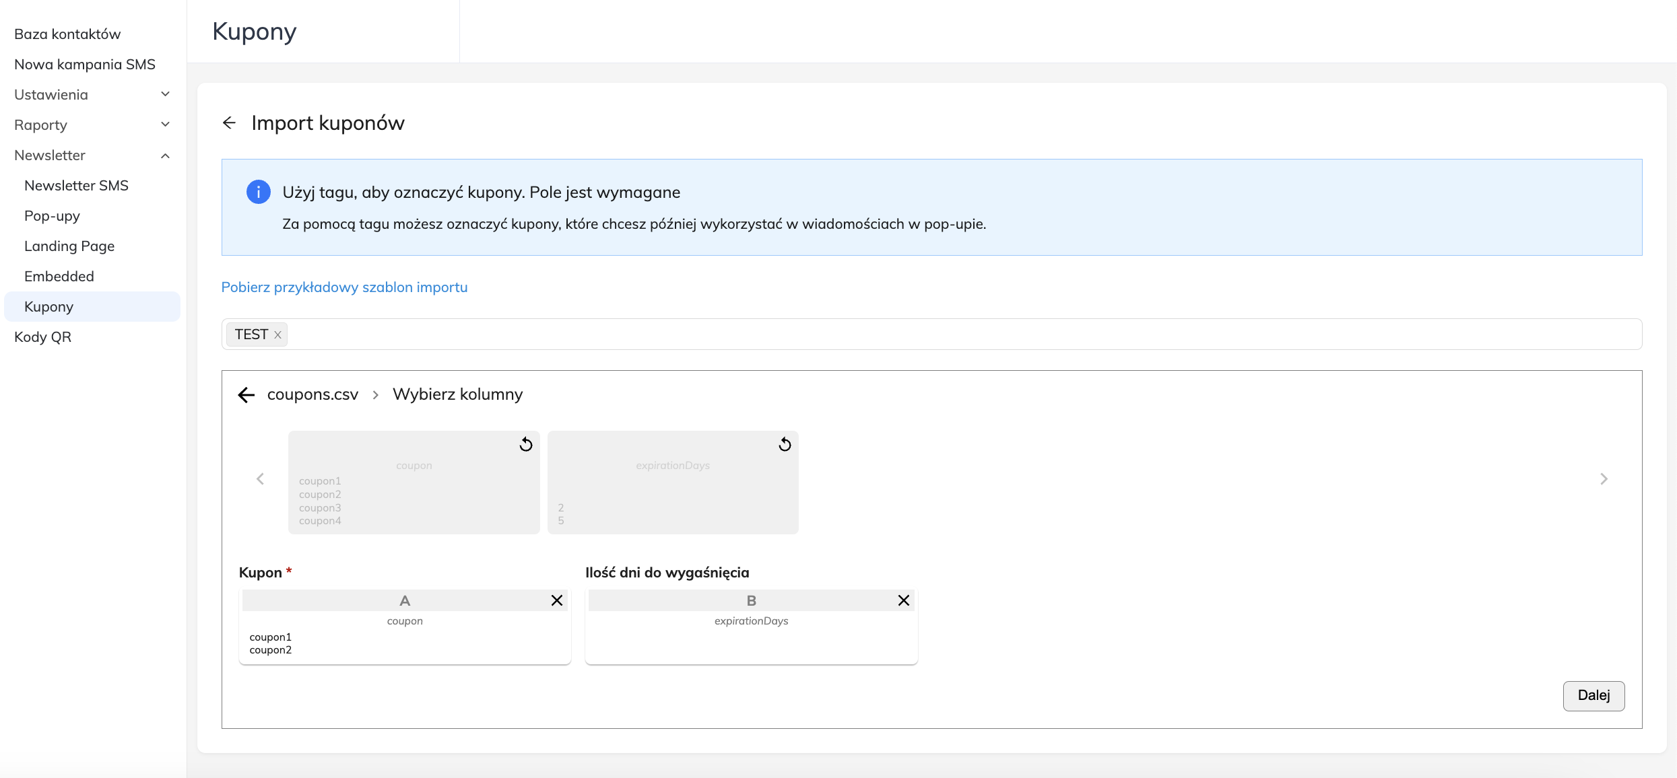Open Pop-upy in sidebar
Viewport: 1677px width, 778px height.
pos(52,215)
